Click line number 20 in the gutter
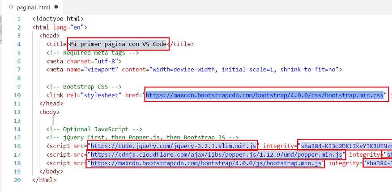The image size is (392, 192). point(17,180)
